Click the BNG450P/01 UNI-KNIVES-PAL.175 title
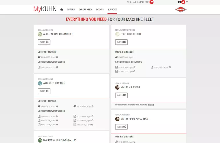220x143 pixels. point(60,140)
